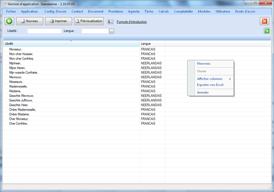
Task: Select Nouveau in the context menu
Action: coord(203,64)
